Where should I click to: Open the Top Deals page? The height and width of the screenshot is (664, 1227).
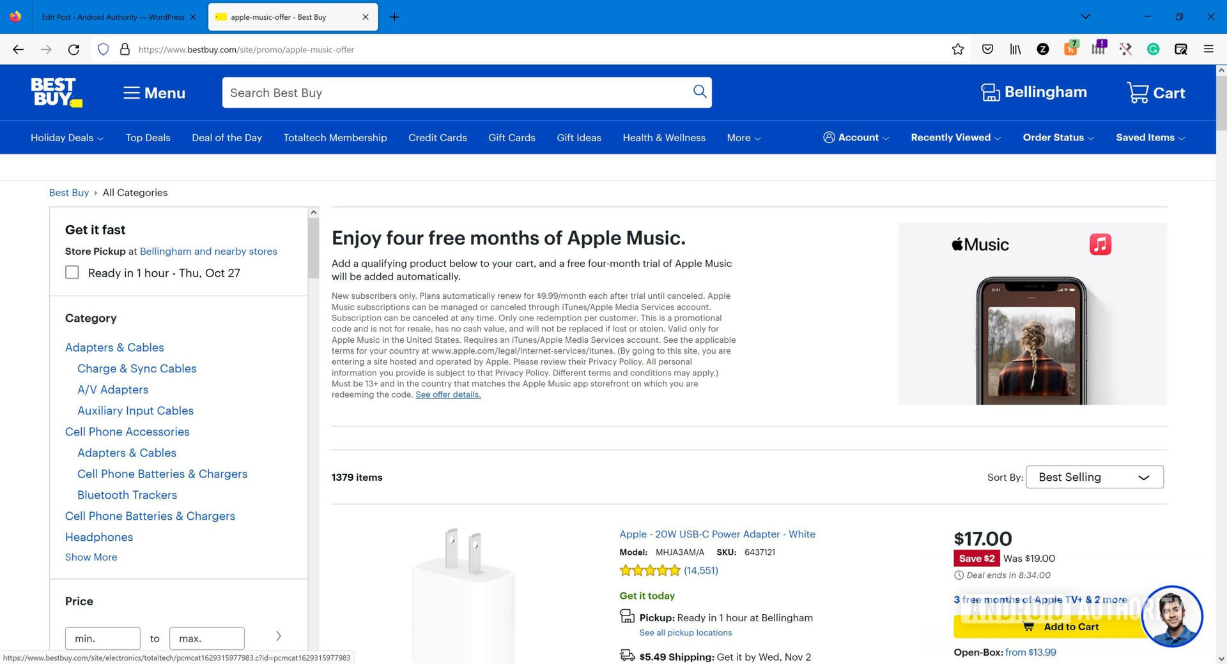(x=148, y=138)
